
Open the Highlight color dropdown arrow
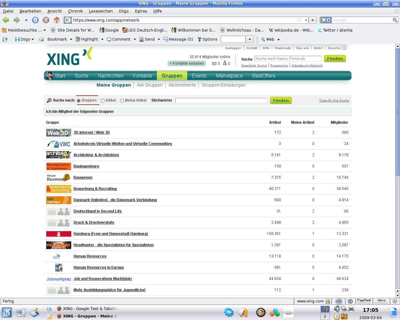(x=102, y=39)
